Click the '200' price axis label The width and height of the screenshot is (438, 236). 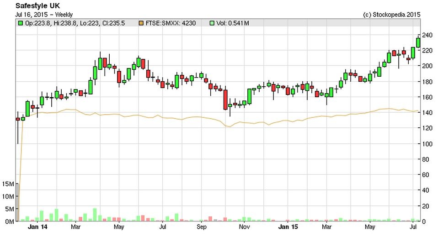point(427,66)
